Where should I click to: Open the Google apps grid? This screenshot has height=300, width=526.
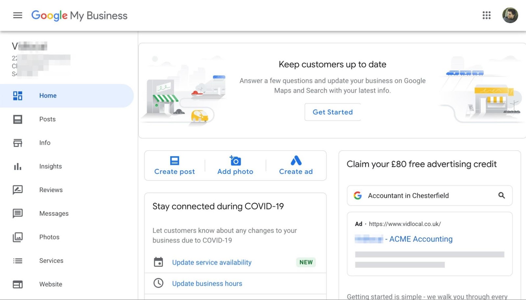pos(486,15)
